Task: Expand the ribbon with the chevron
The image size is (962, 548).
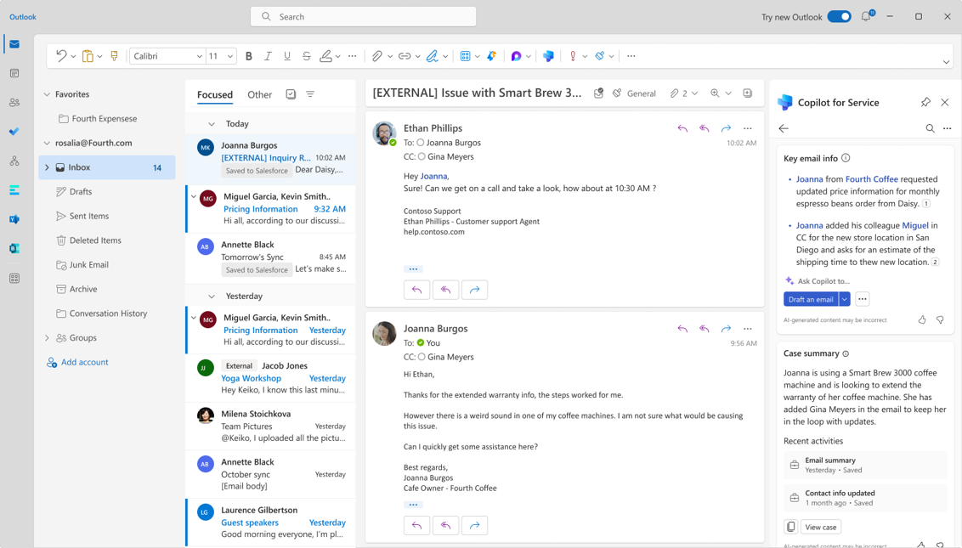Action: 946,61
